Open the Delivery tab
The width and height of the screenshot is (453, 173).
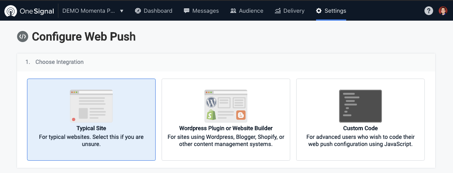pos(289,11)
